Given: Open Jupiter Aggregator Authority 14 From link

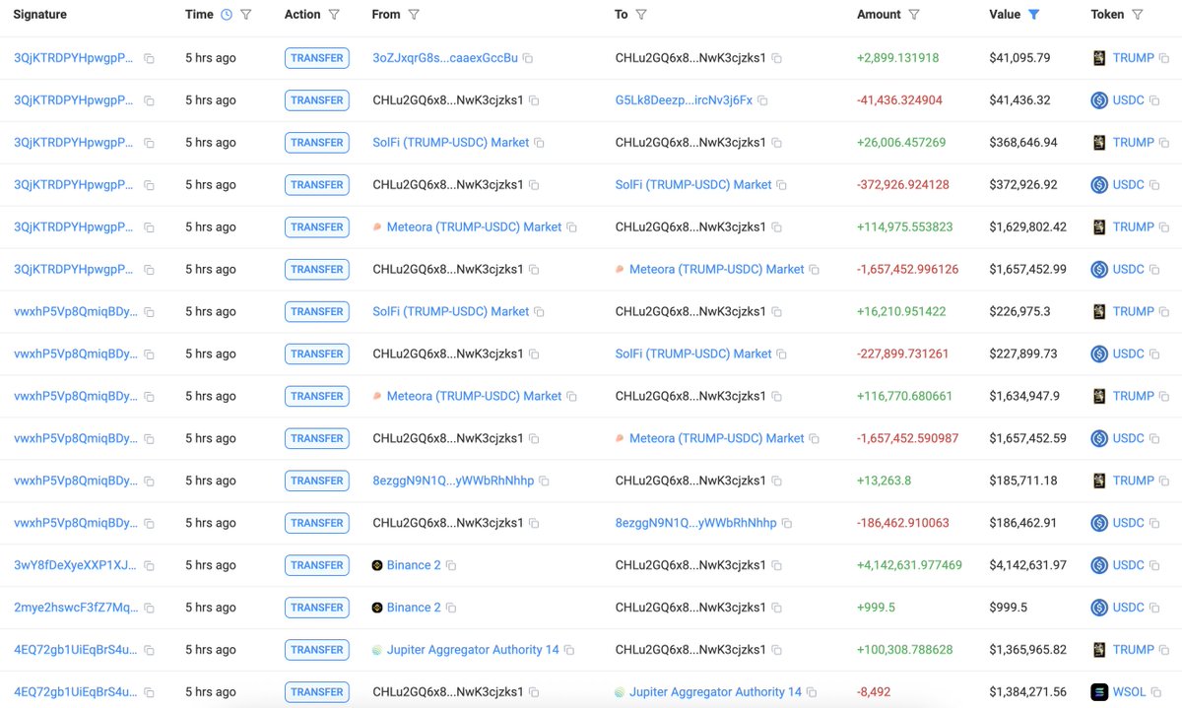Looking at the screenshot, I should [x=473, y=650].
